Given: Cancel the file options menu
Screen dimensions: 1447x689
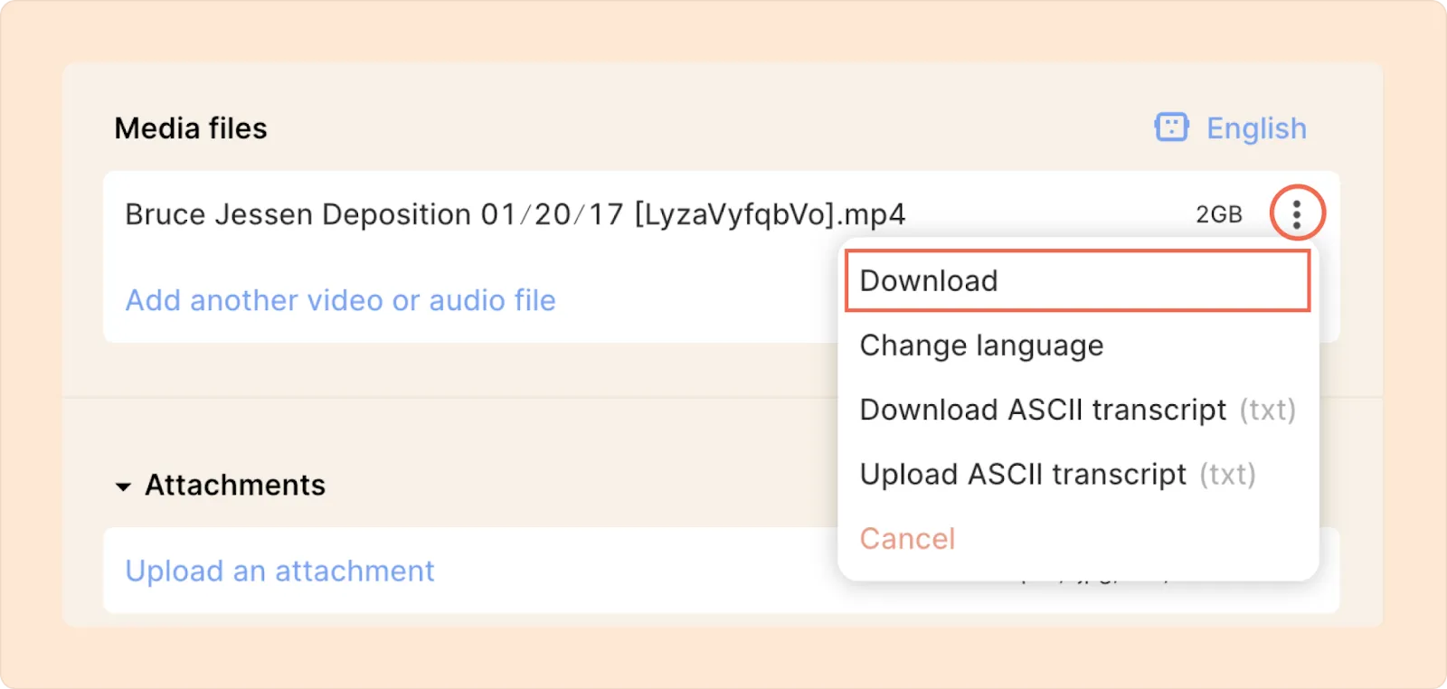Looking at the screenshot, I should [907, 539].
